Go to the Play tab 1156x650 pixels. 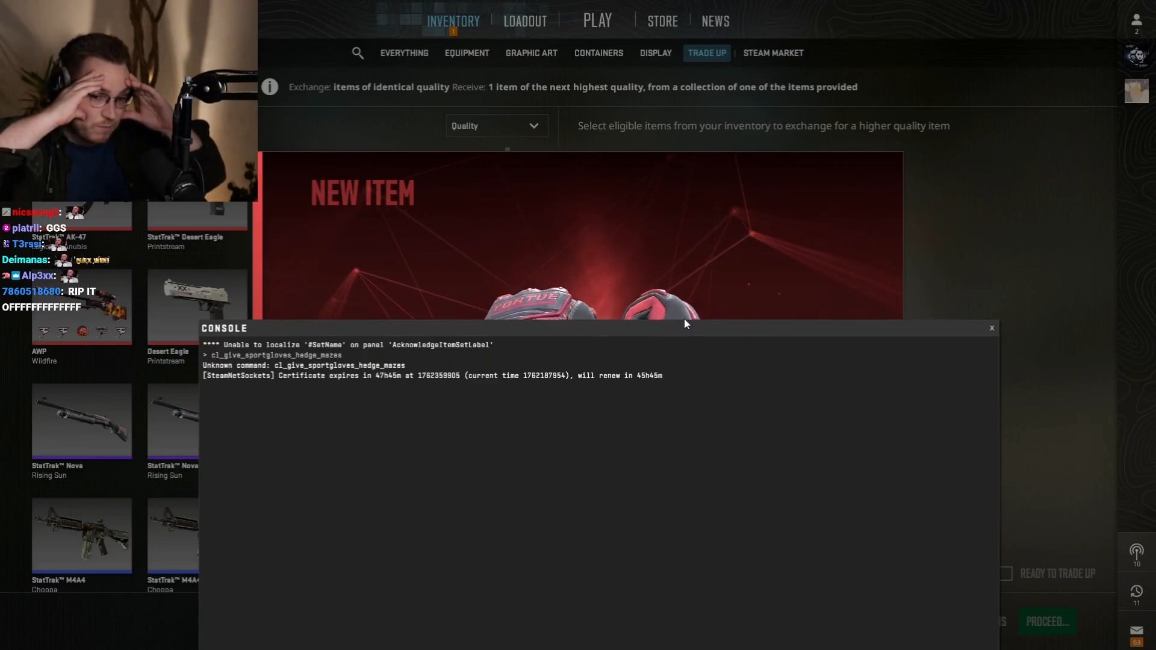[597, 21]
